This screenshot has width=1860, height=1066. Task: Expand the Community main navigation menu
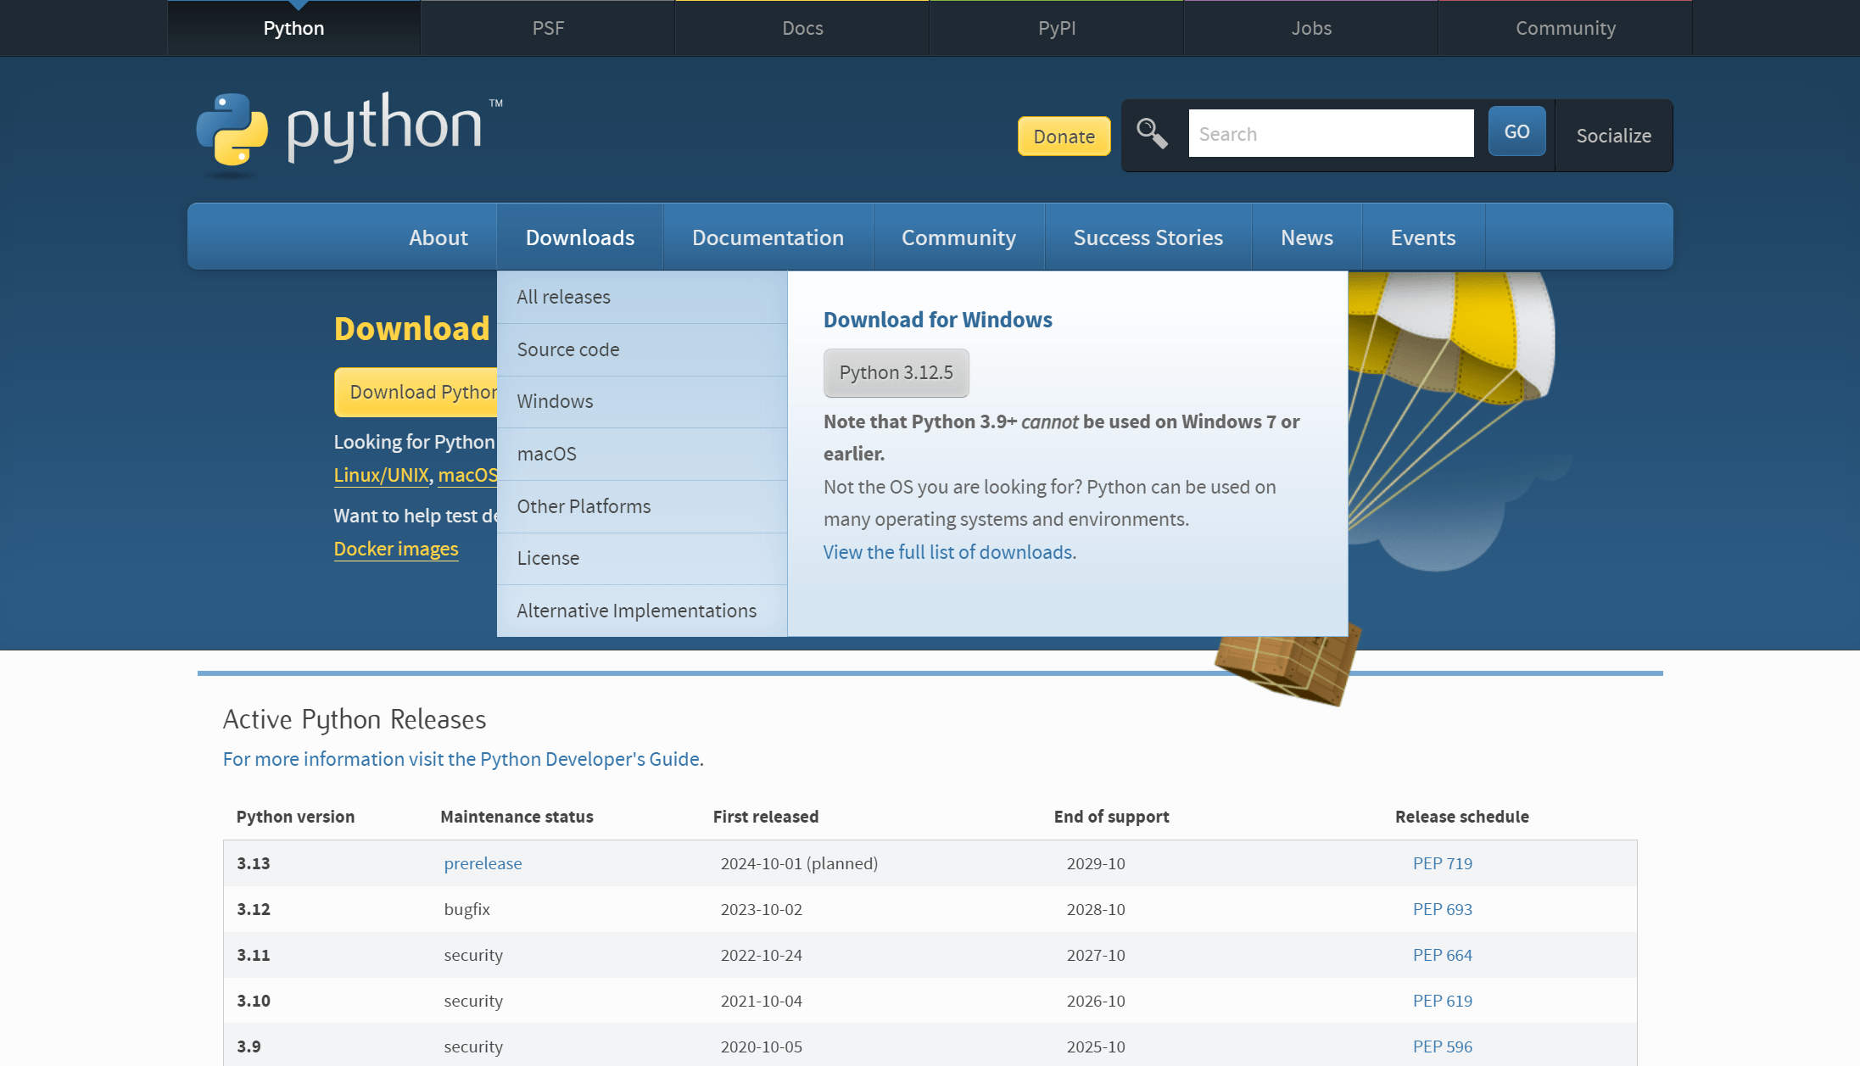[x=958, y=237]
